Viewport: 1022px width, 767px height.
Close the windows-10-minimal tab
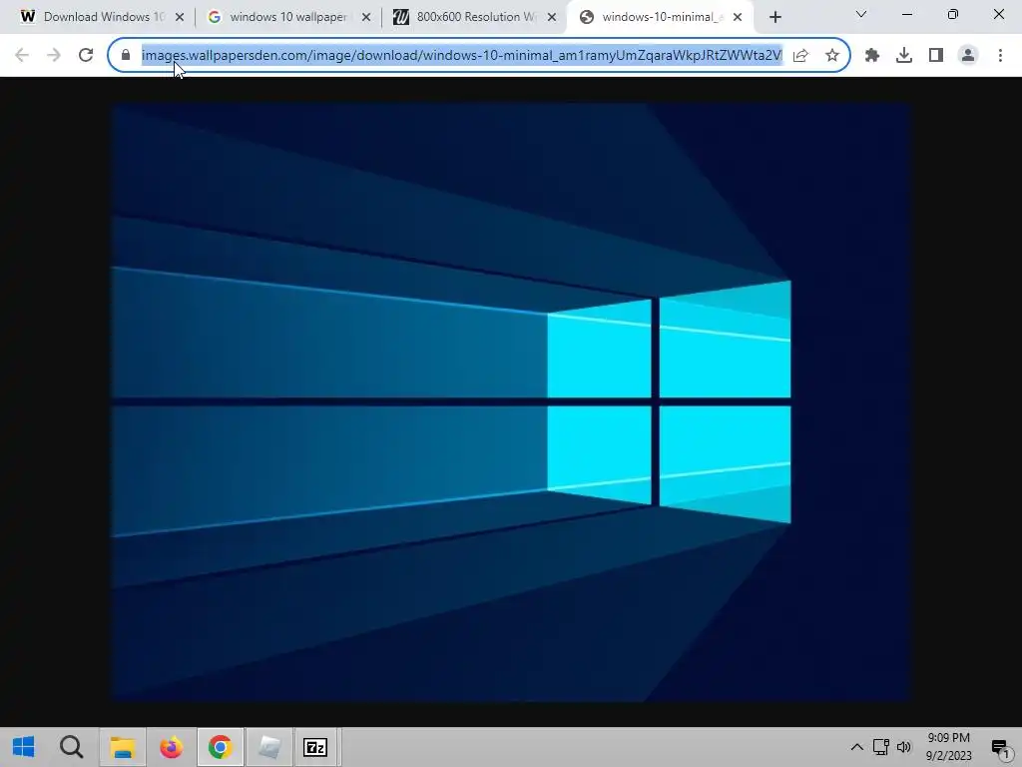pyautogui.click(x=738, y=17)
